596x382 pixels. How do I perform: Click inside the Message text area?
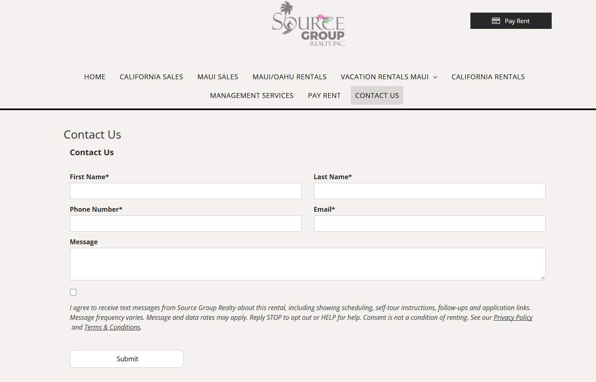308,264
